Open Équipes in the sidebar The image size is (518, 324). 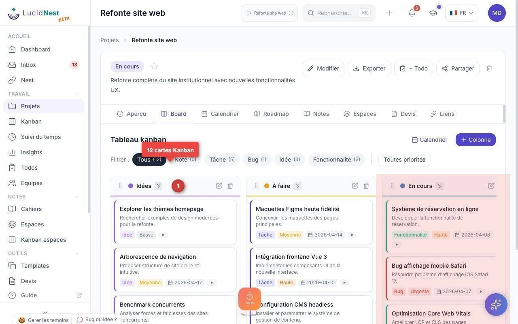[x=44, y=183]
